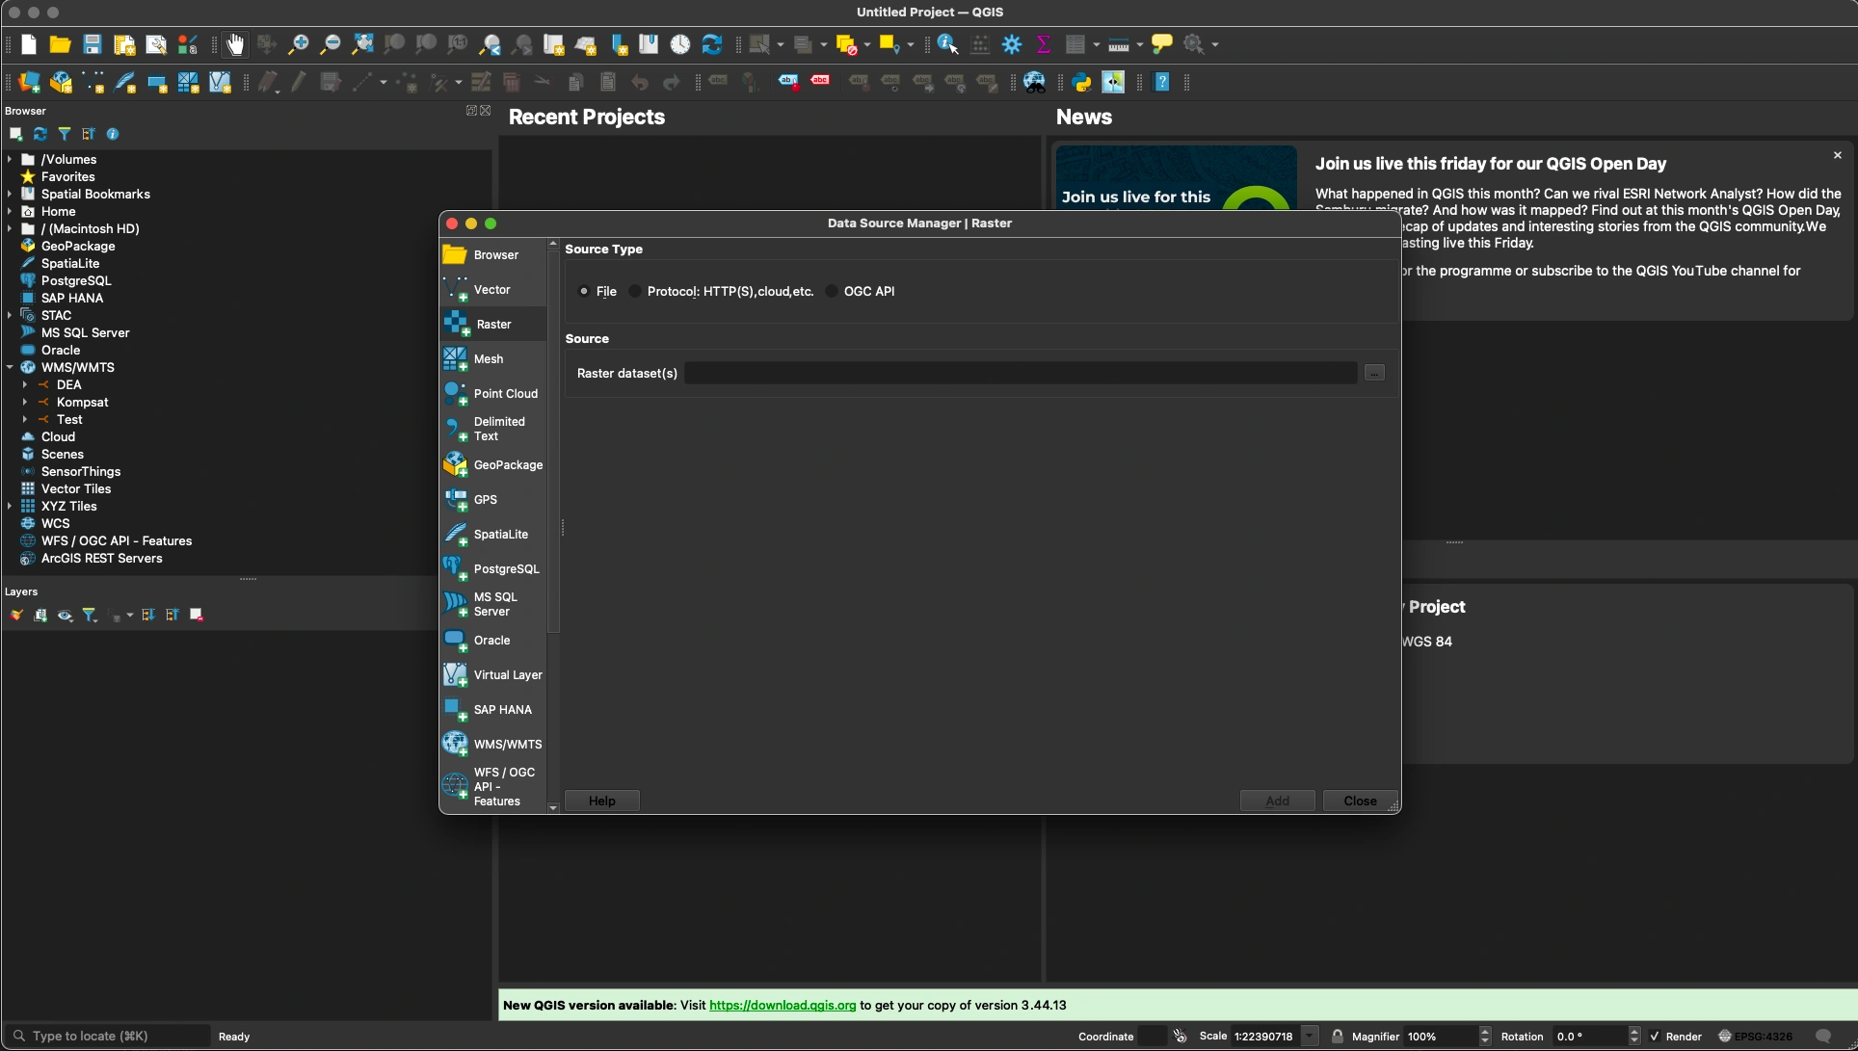Activate the Zoom Out magnifier tool
This screenshot has height=1051, width=1858.
point(331,44)
